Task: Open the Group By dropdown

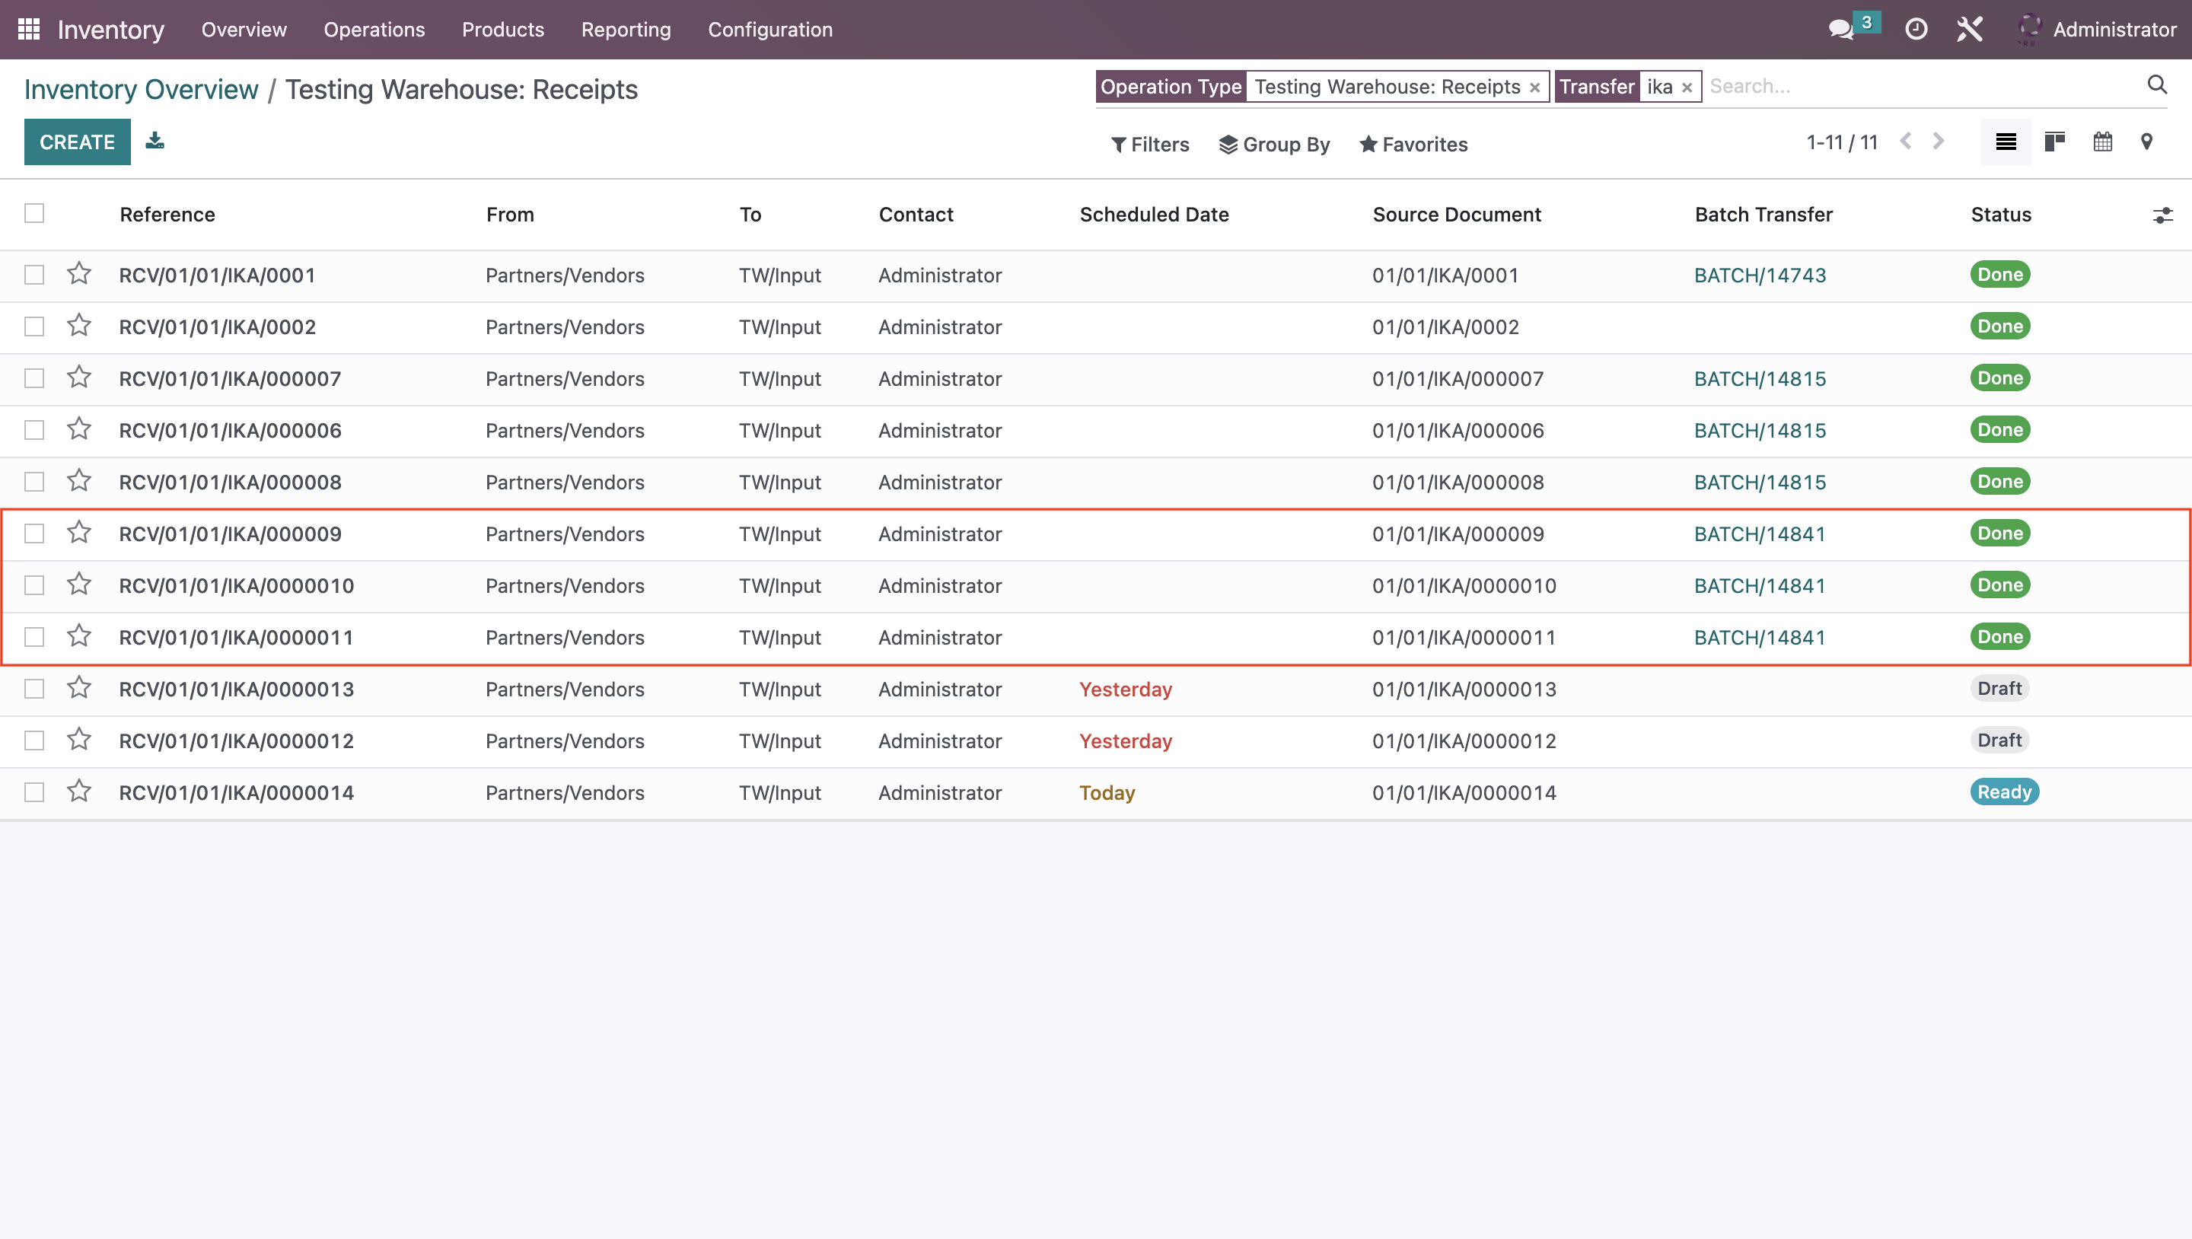Action: (1274, 145)
